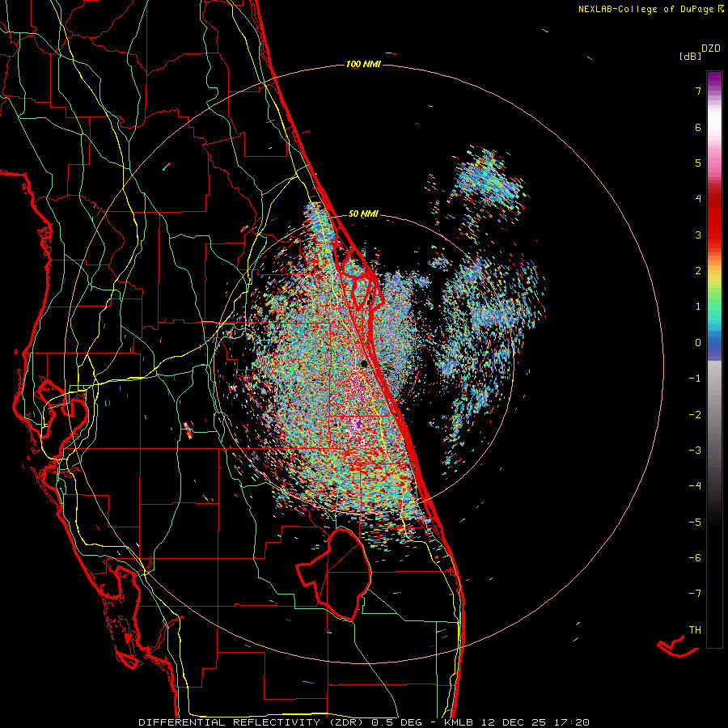Click the [dB] units label

(690, 56)
